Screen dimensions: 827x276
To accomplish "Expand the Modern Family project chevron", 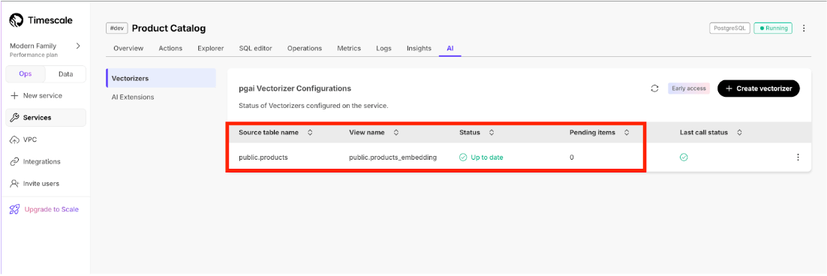I will [x=78, y=46].
